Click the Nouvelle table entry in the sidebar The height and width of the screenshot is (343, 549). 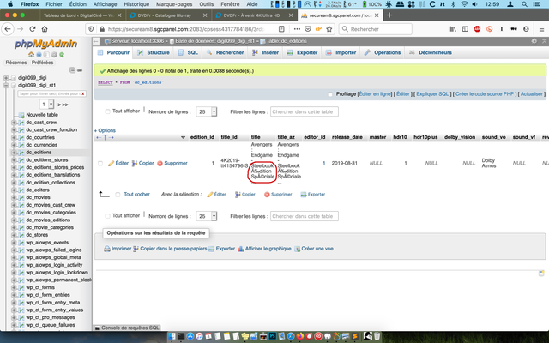coord(42,115)
